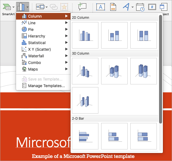
Task: Select Hierarchy in the chart menu
Action: pyautogui.click(x=43, y=36)
